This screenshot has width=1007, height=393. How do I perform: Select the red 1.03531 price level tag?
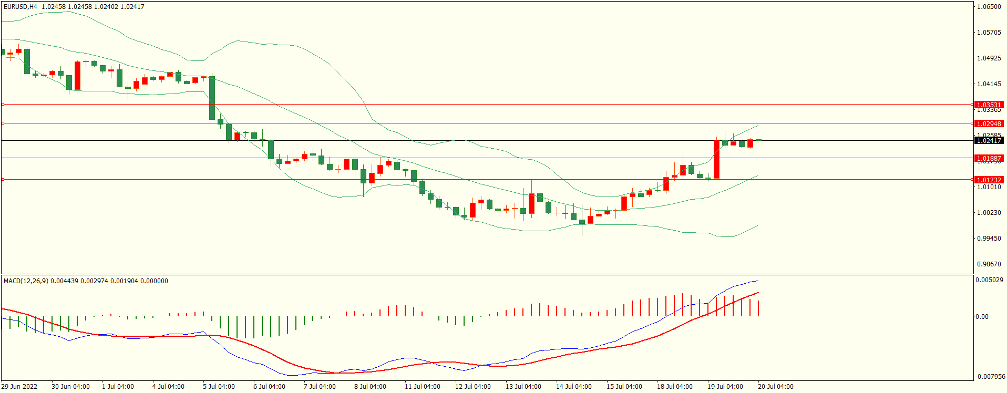point(989,105)
